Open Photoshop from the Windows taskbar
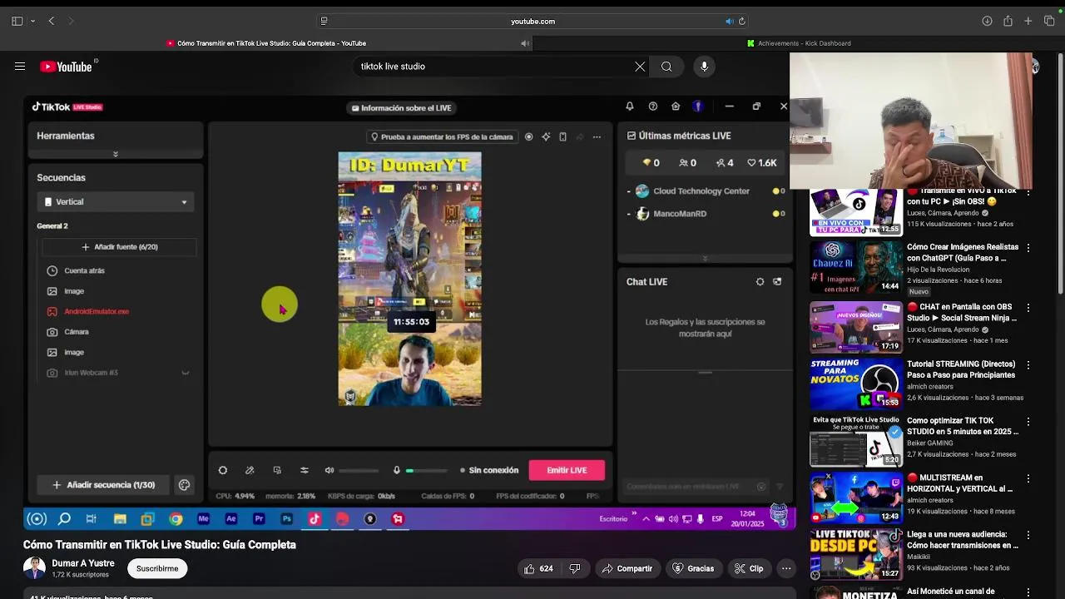The height and width of the screenshot is (599, 1065). click(x=286, y=518)
